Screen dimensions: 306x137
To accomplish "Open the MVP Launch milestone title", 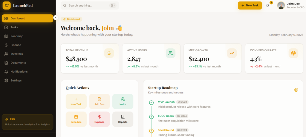I will [166, 102].
